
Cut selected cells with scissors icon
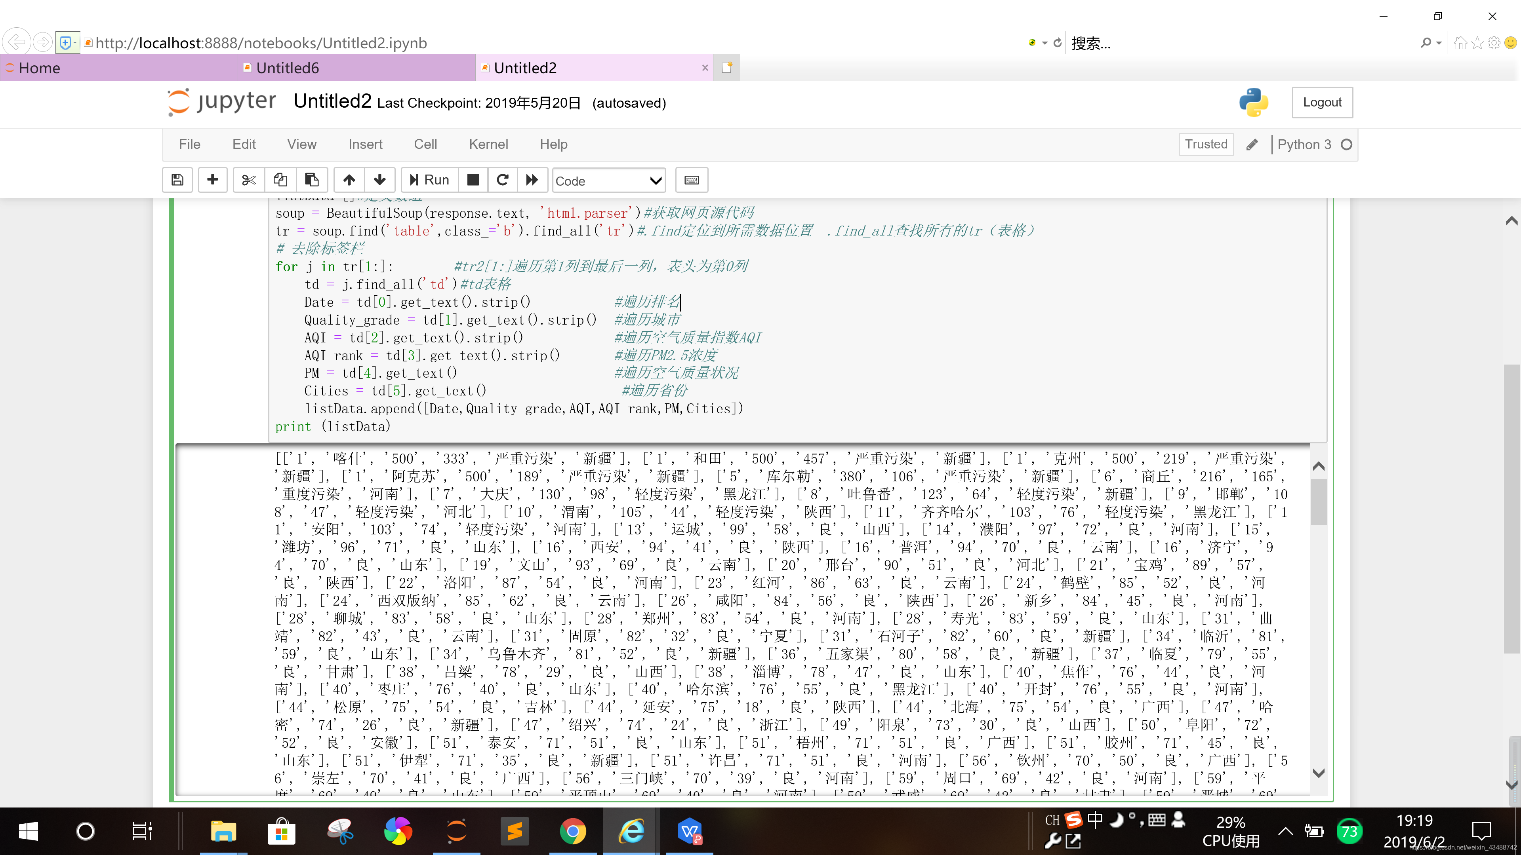click(x=249, y=180)
